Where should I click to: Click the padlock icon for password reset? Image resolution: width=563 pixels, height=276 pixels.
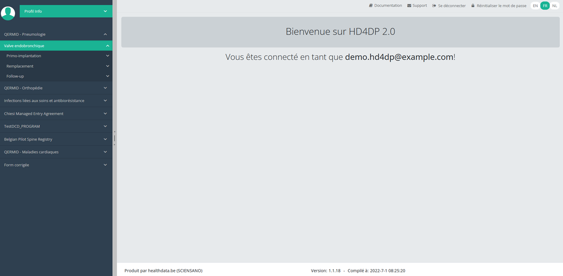(473, 6)
